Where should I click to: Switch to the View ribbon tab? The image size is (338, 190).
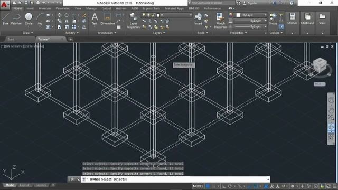[x=78, y=8]
